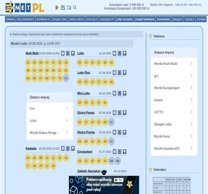Click the magnifying glass search icon in header

(75, 8)
